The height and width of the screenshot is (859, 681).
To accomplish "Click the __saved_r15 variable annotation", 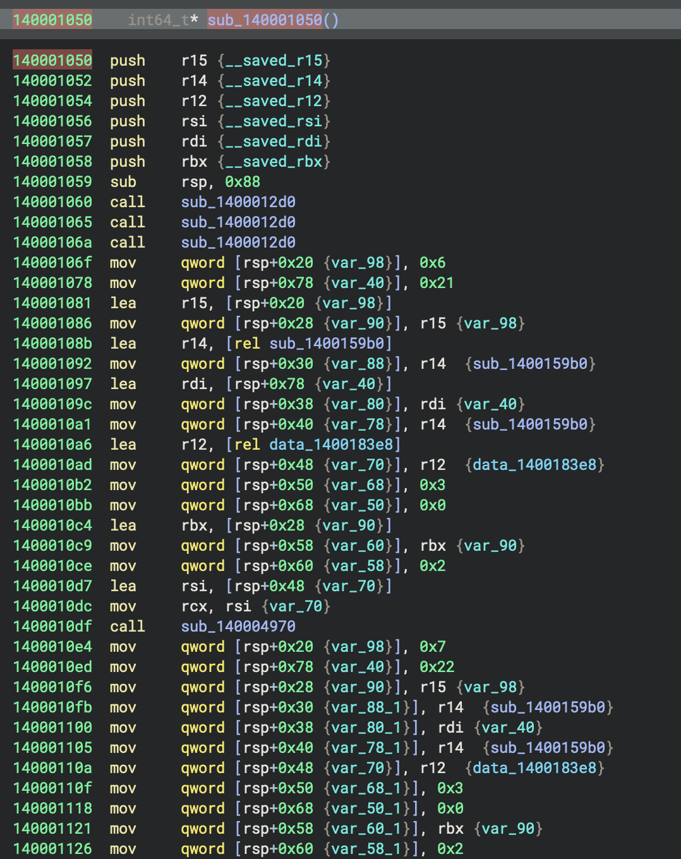I will click(274, 61).
